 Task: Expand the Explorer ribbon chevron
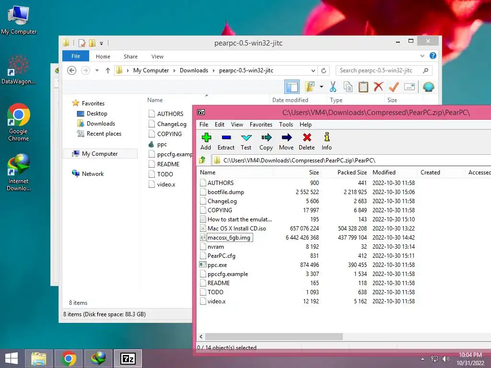click(x=422, y=56)
